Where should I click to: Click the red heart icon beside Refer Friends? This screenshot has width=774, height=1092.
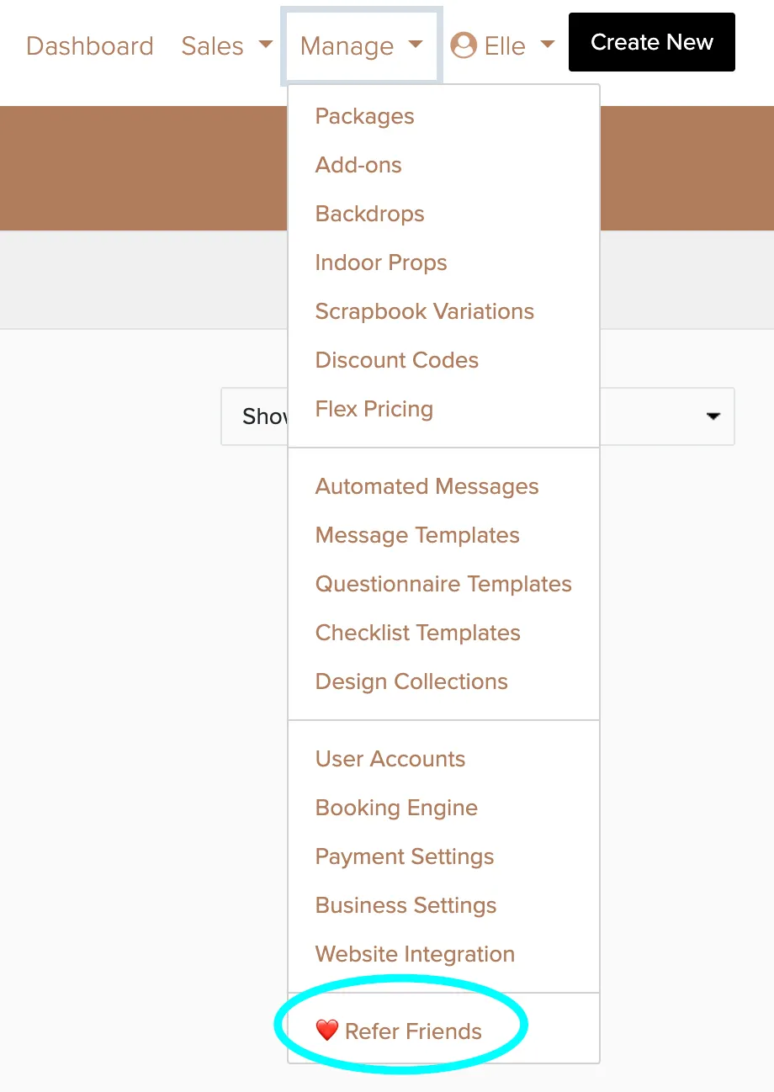[x=326, y=1031]
